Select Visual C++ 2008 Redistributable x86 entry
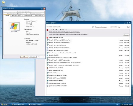The width and height of the screenshot is (133, 106). tap(65, 62)
